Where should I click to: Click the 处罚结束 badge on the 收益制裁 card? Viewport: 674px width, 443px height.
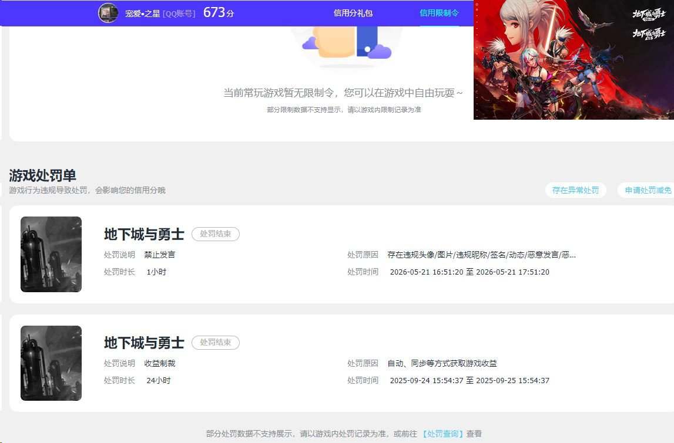click(215, 343)
